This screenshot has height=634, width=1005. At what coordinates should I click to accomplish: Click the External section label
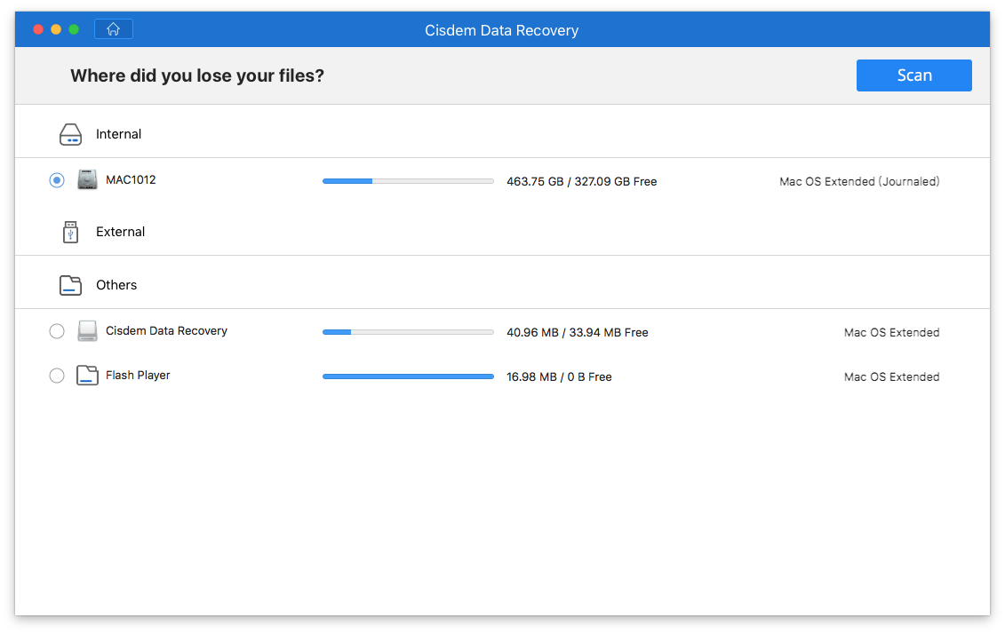(x=121, y=232)
